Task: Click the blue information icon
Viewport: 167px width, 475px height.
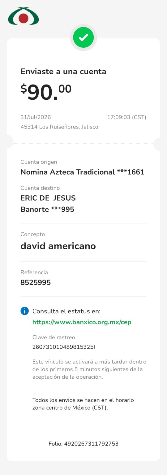Action: [24, 311]
